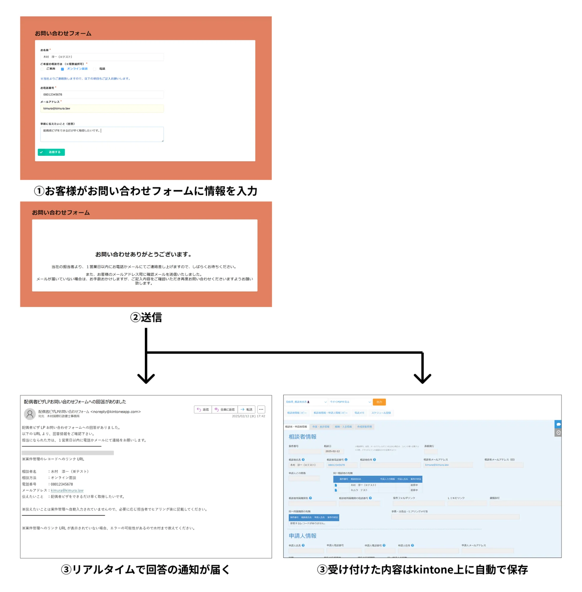Image resolution: width=582 pixels, height=592 pixels.
Task: Click the 全員に返信 reply-all button
Action: pos(225,410)
